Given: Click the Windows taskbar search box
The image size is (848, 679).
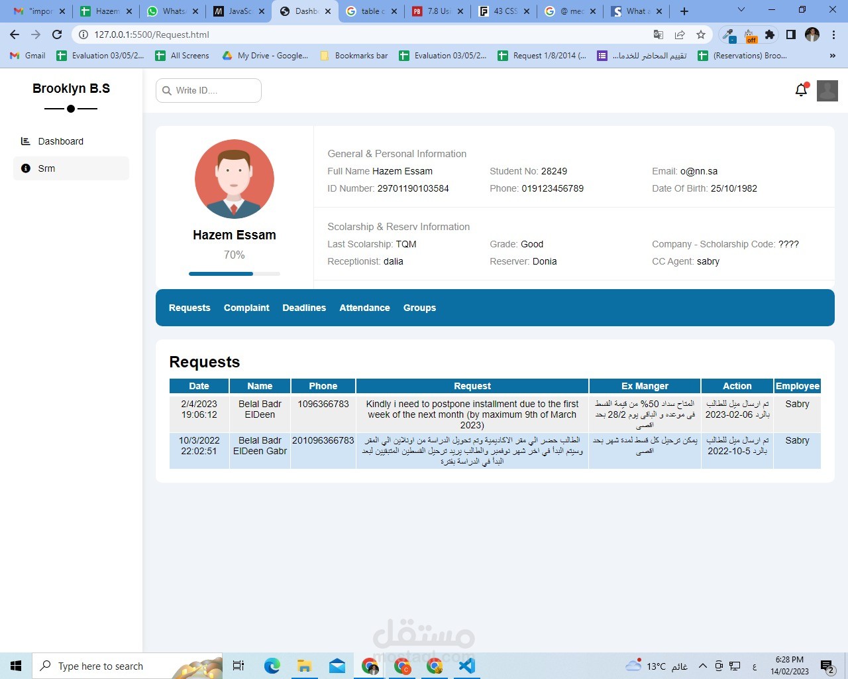Looking at the screenshot, I should coord(127,666).
